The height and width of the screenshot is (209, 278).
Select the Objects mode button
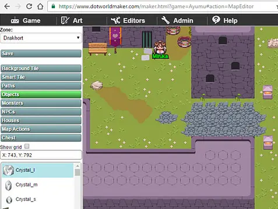tap(41, 95)
